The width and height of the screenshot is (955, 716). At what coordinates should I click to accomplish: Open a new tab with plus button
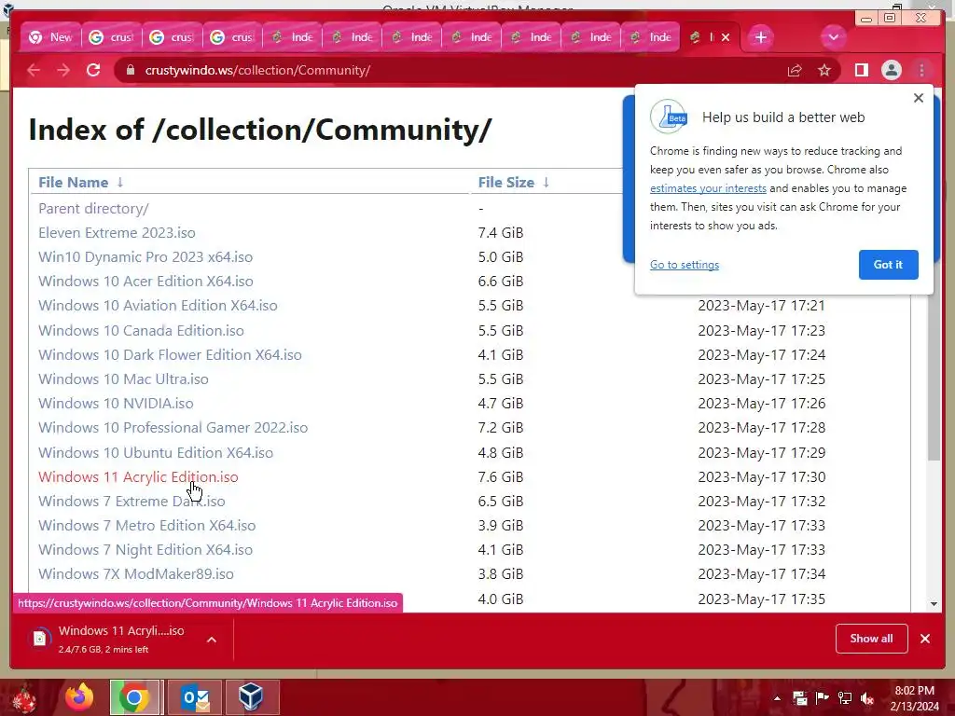point(760,37)
